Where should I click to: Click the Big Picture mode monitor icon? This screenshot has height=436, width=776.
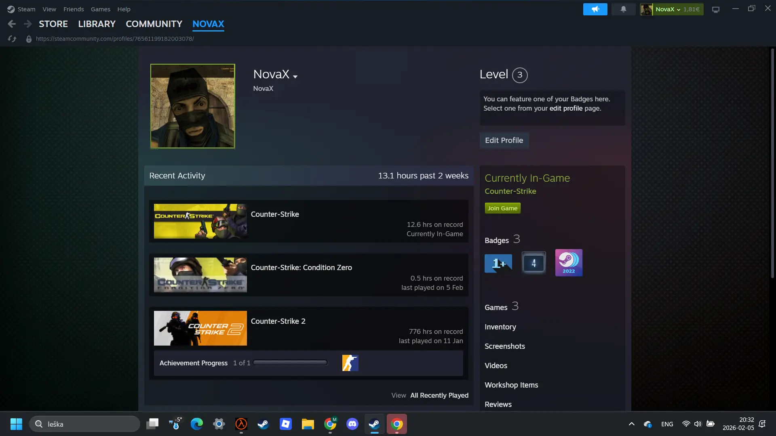716,9
